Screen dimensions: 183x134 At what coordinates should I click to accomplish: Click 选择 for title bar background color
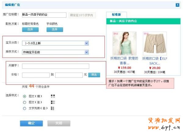pos(30,29)
